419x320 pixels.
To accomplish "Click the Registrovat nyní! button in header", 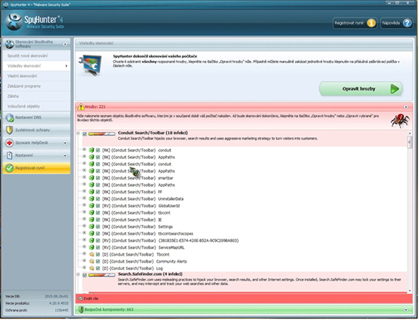I will (x=354, y=23).
